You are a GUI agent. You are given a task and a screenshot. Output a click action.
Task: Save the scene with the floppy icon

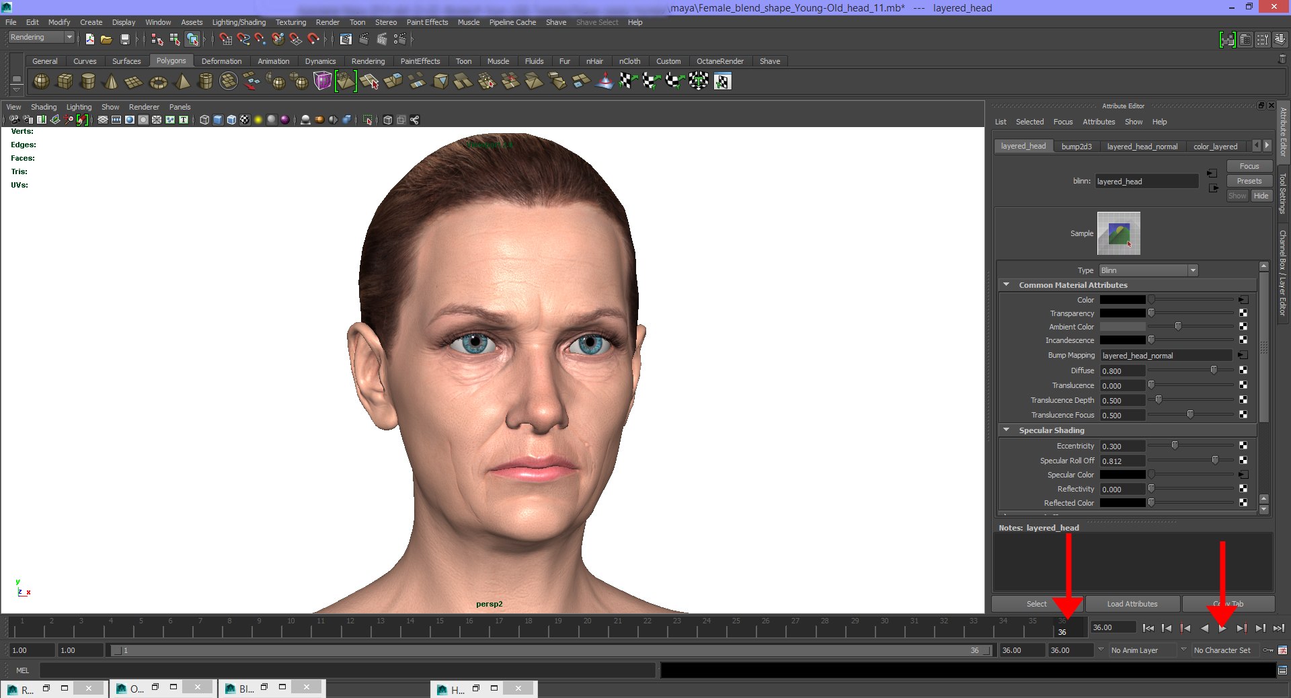point(124,39)
